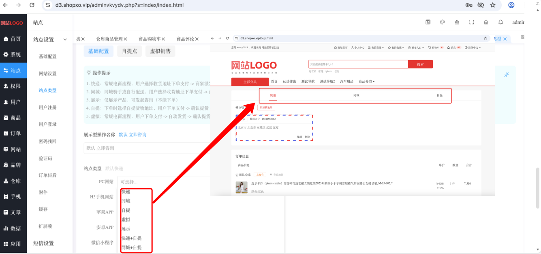This screenshot has height=254, width=541.
Task: Click the clear cache broom icon
Action: pos(457,22)
